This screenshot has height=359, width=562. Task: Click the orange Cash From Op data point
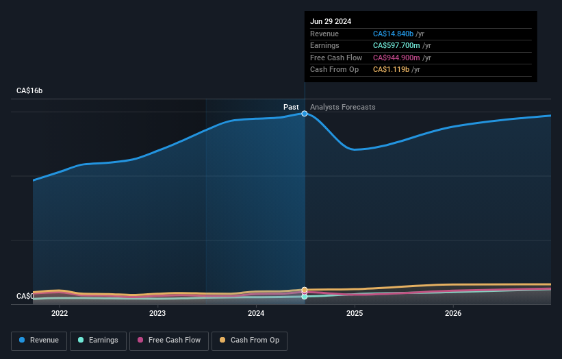305,289
